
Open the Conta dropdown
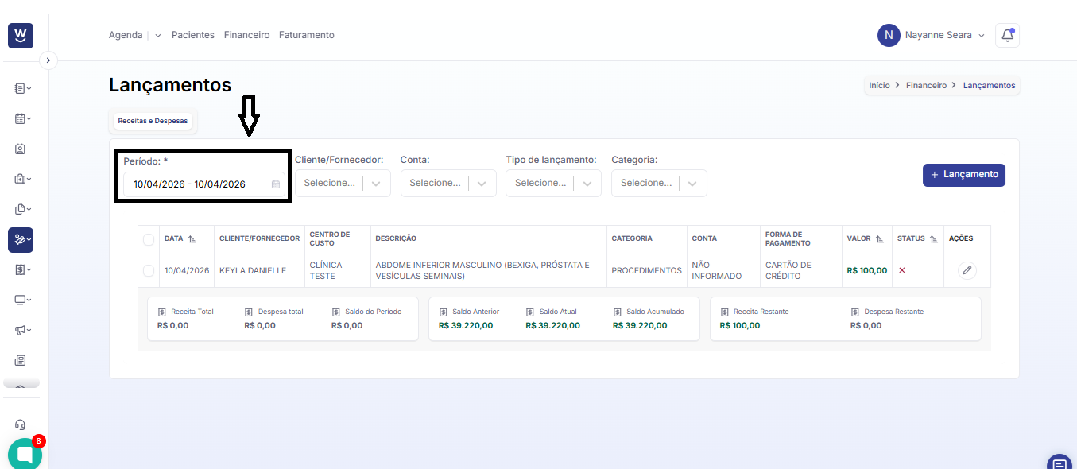[448, 183]
